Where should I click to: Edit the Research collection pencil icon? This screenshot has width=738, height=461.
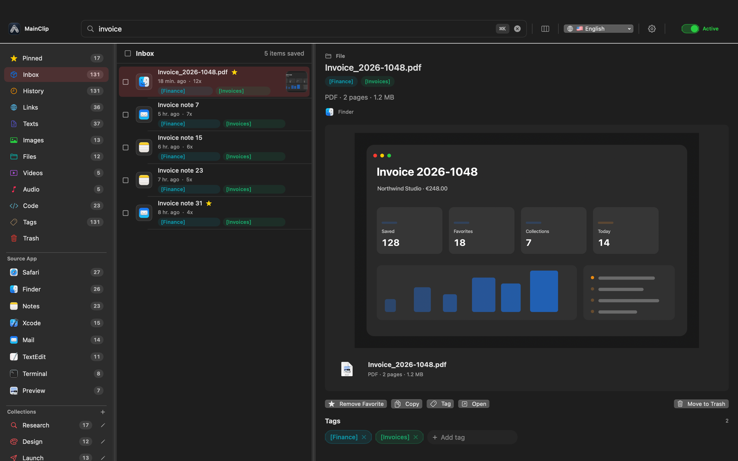click(103, 425)
